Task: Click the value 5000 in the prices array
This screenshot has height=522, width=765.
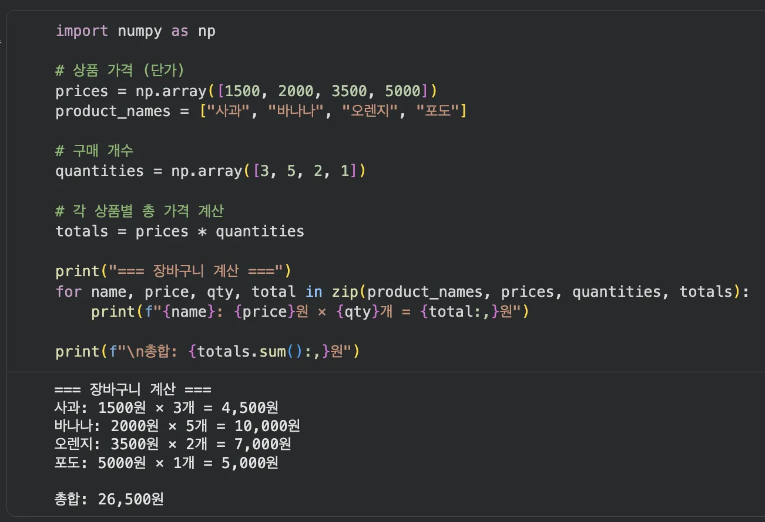Action: coord(402,91)
